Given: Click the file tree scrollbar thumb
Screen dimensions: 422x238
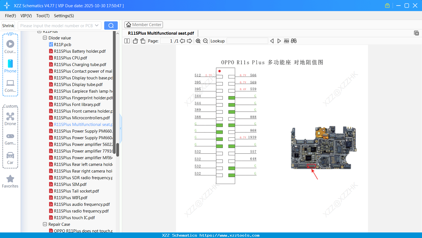Looking at the screenshot, I should pyautogui.click(x=117, y=150).
